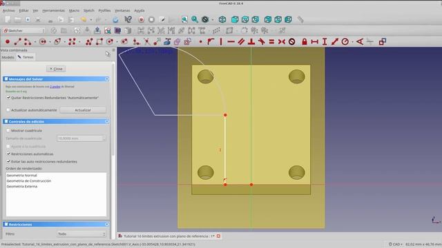Viewport: 442px width, 248px height.
Task: Click the Close button in task panel
Action: (56, 69)
